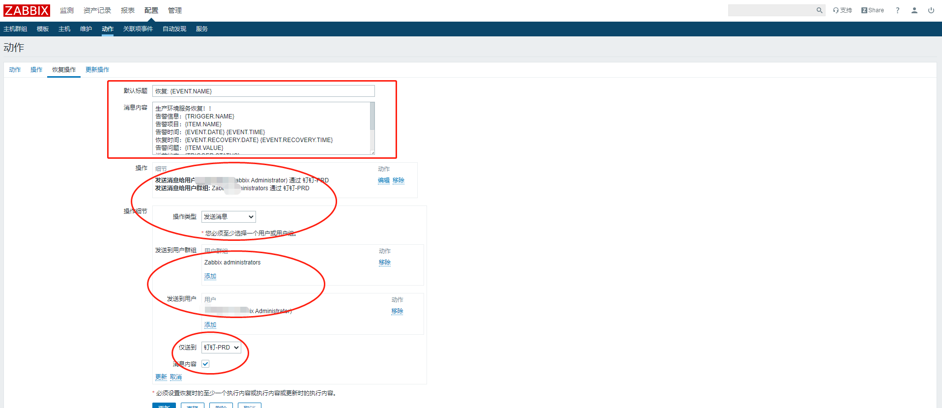Click the 更新 link in operation details

[x=161, y=377]
